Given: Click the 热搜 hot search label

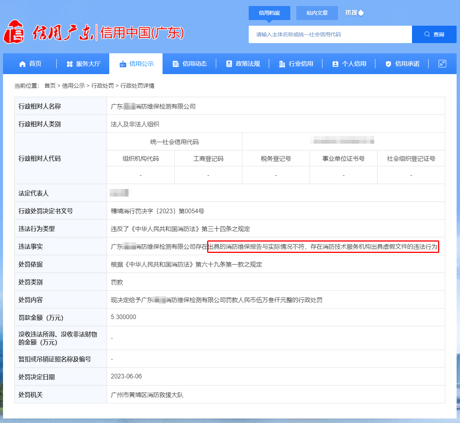Looking at the screenshot, I should 351,13.
